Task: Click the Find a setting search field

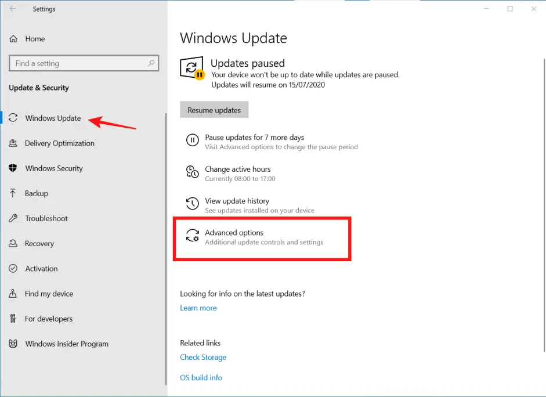Action: click(84, 63)
